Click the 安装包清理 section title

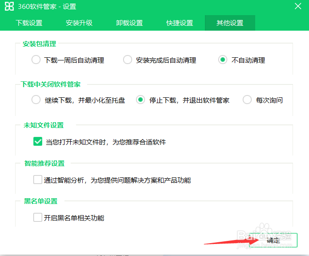pyautogui.click(x=40, y=44)
